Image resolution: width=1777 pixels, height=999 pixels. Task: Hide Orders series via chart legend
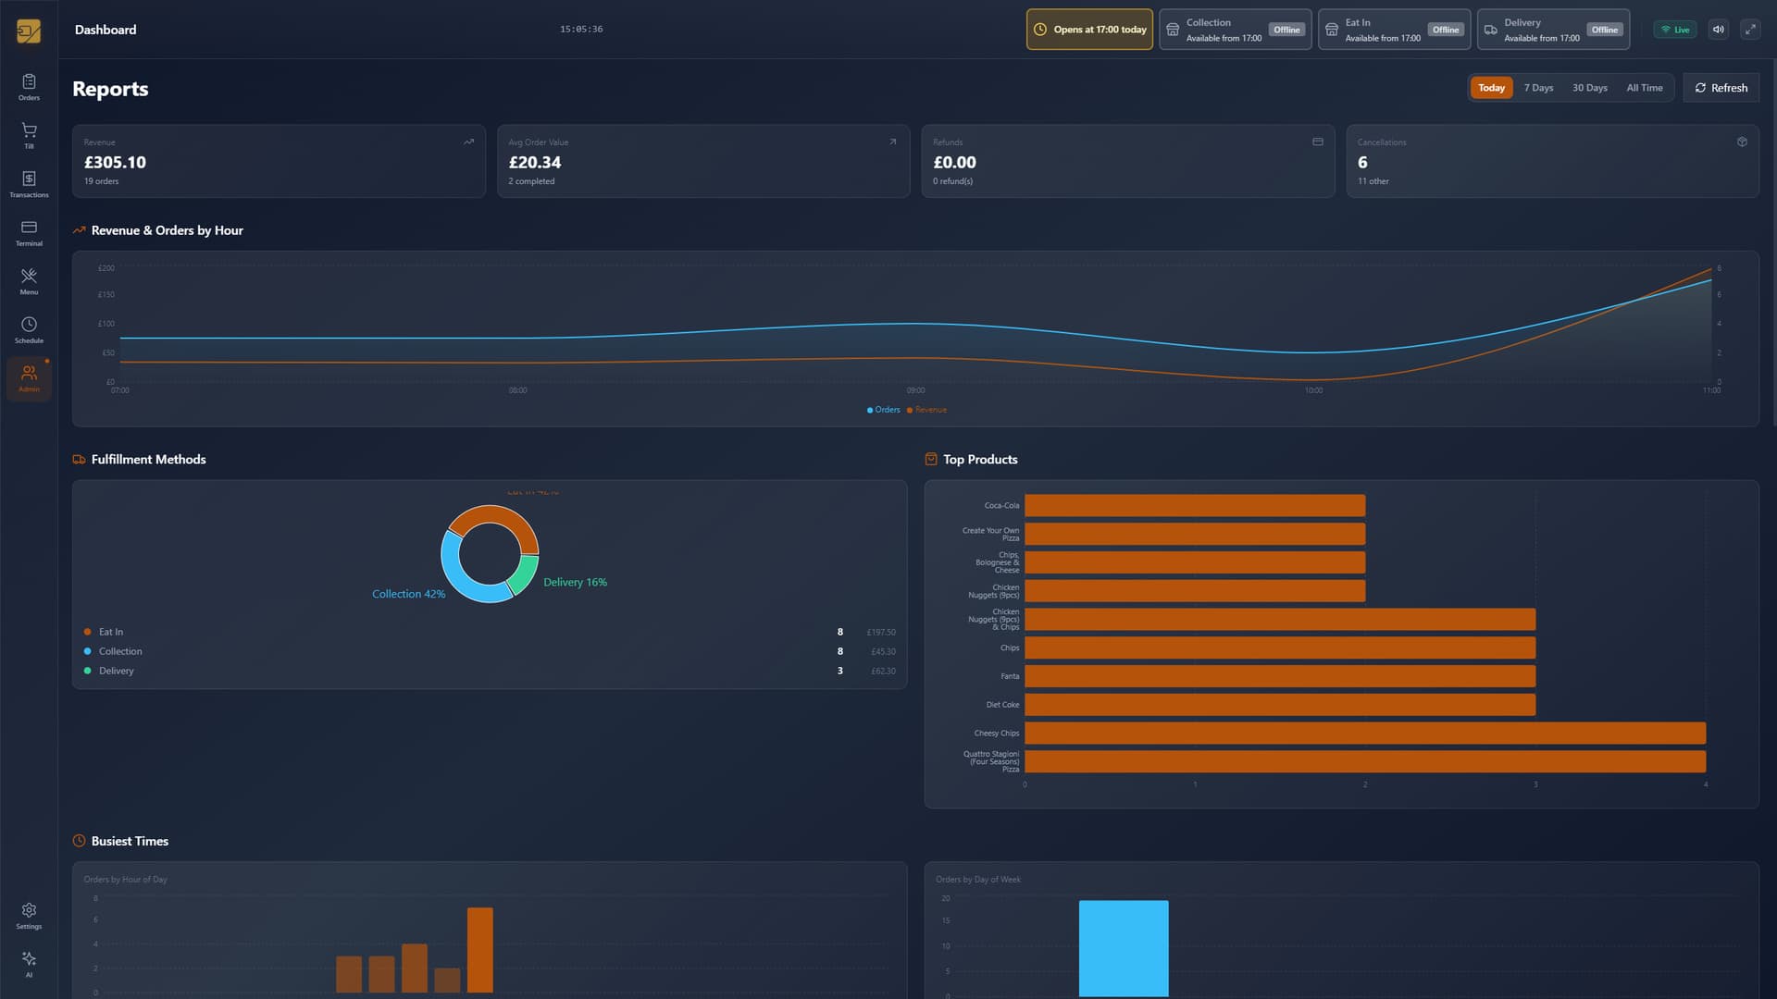(x=882, y=410)
